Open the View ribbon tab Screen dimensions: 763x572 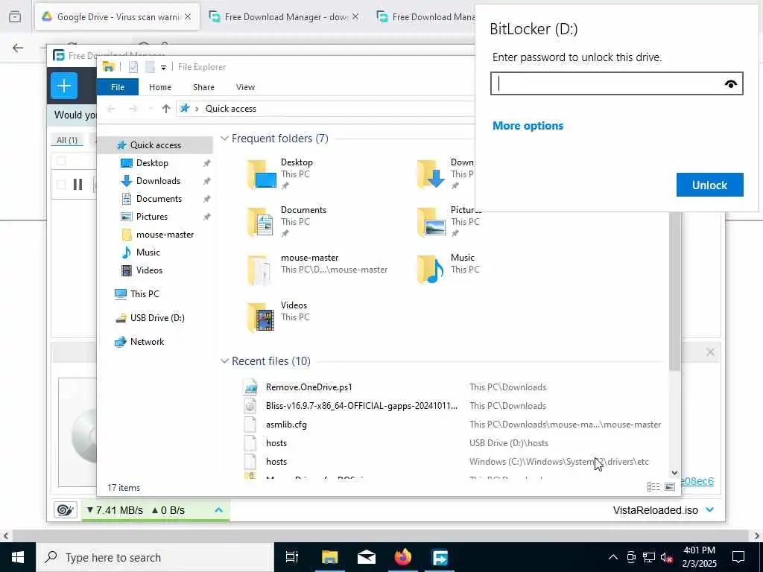pyautogui.click(x=245, y=87)
